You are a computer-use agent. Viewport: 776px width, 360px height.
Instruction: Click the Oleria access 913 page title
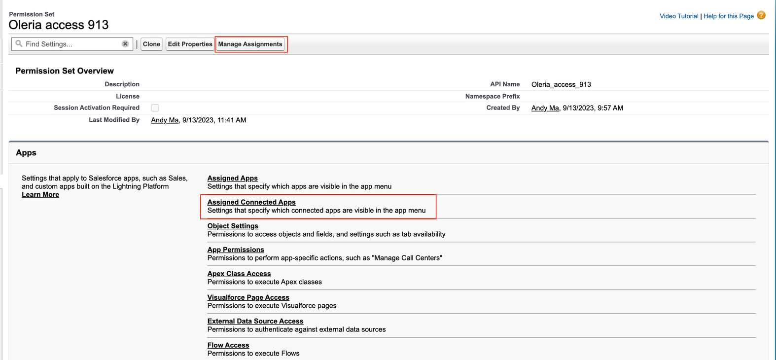59,25
